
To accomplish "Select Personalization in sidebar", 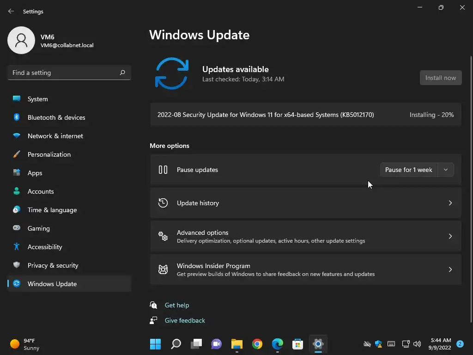I will coord(69,154).
